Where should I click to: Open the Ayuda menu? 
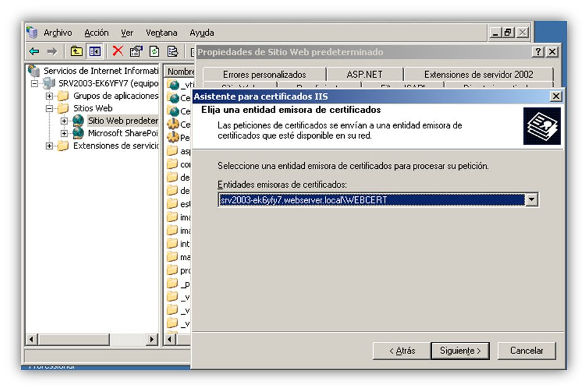click(202, 33)
